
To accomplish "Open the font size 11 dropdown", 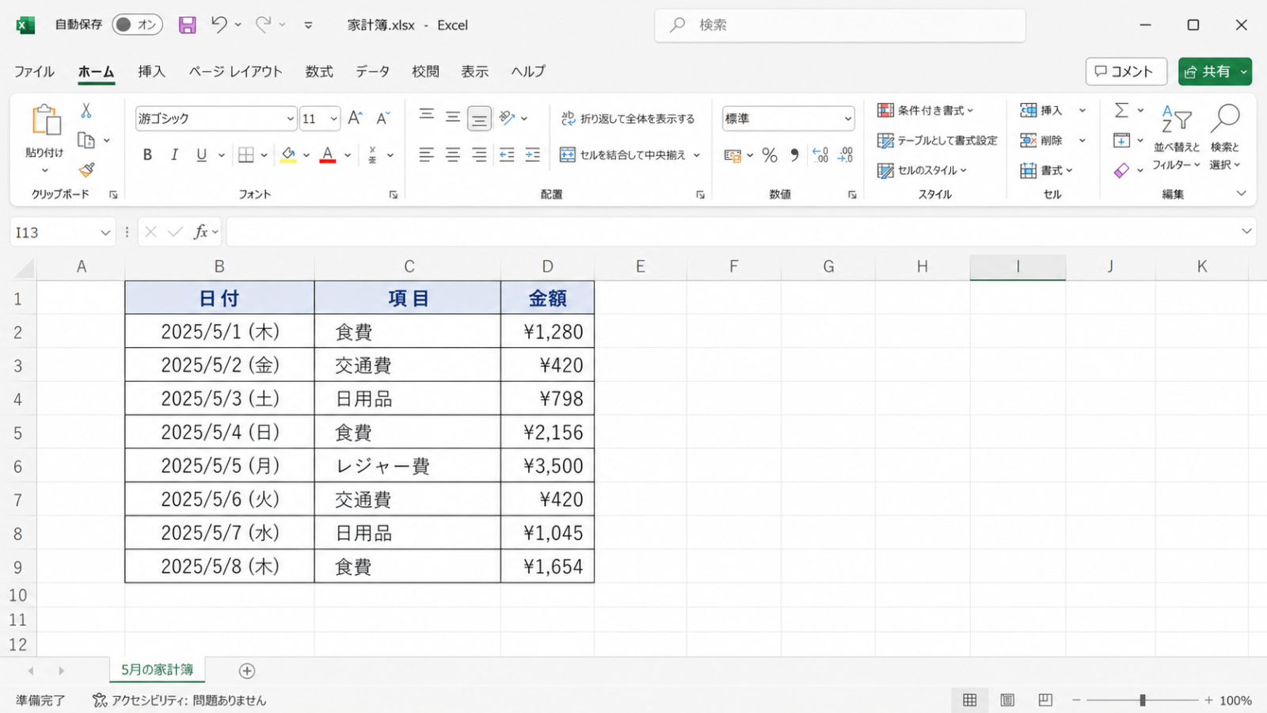I will [x=333, y=119].
